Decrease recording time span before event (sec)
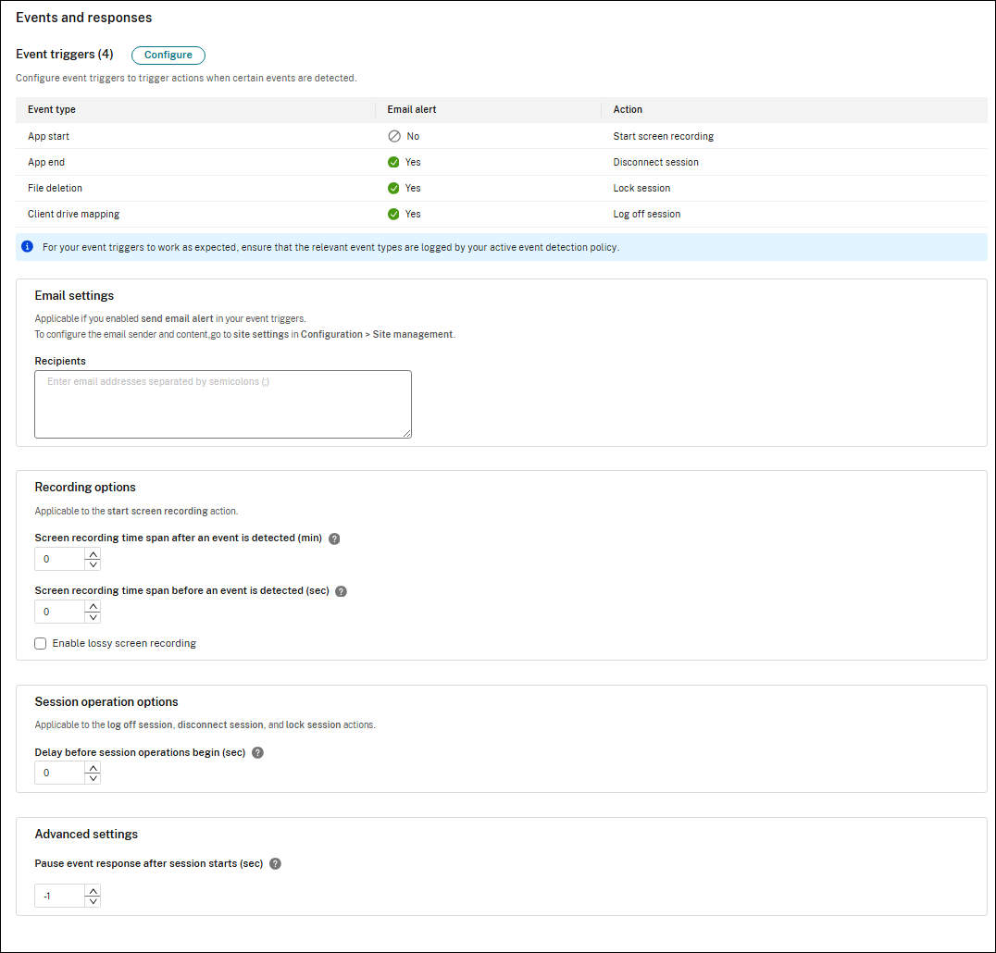This screenshot has height=953, width=996. [x=93, y=618]
